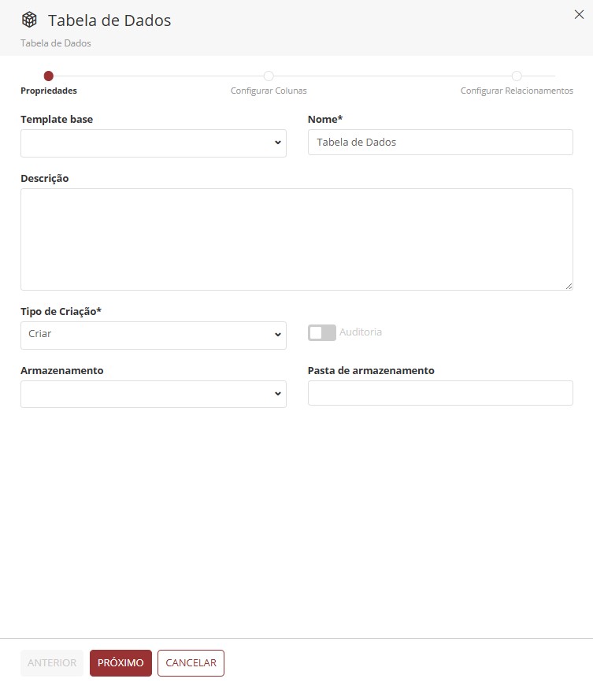Click the Descrição textarea resize handle
The height and width of the screenshot is (686, 593).
[x=569, y=286]
